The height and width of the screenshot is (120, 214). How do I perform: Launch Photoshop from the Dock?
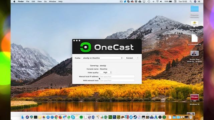pyautogui.click(x=114, y=117)
